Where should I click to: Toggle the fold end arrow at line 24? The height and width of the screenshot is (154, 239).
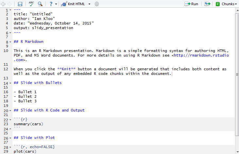(10, 129)
